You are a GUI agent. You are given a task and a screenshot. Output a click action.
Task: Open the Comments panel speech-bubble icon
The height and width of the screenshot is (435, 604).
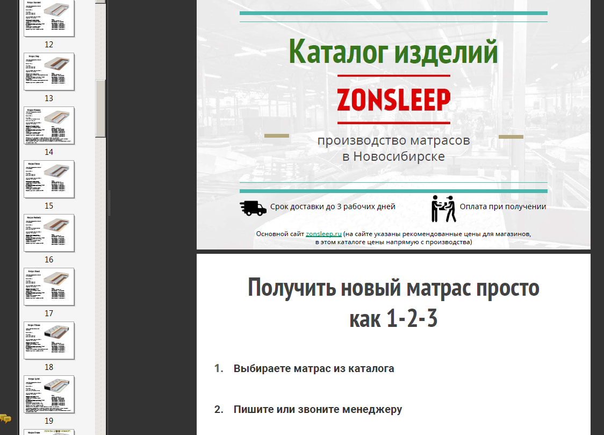pos(5,418)
